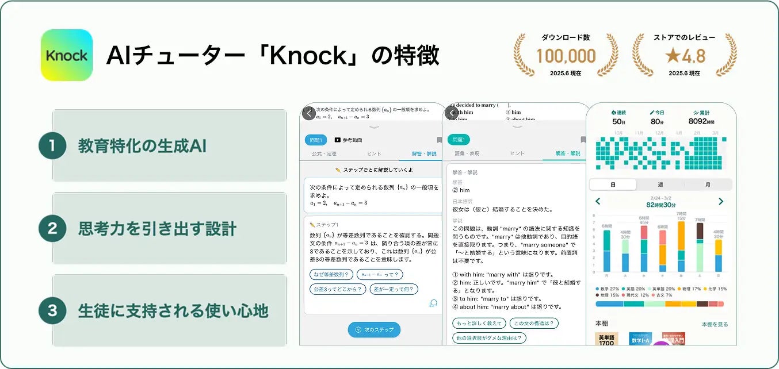Image resolution: width=779 pixels, height=369 pixels.
Task: Tap the back arrow on the math problem screen
Action: pos(309,113)
